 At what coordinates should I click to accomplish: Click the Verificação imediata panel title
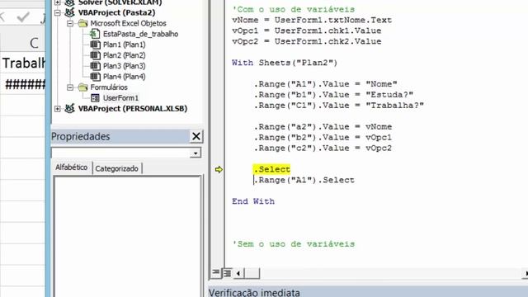254,292
